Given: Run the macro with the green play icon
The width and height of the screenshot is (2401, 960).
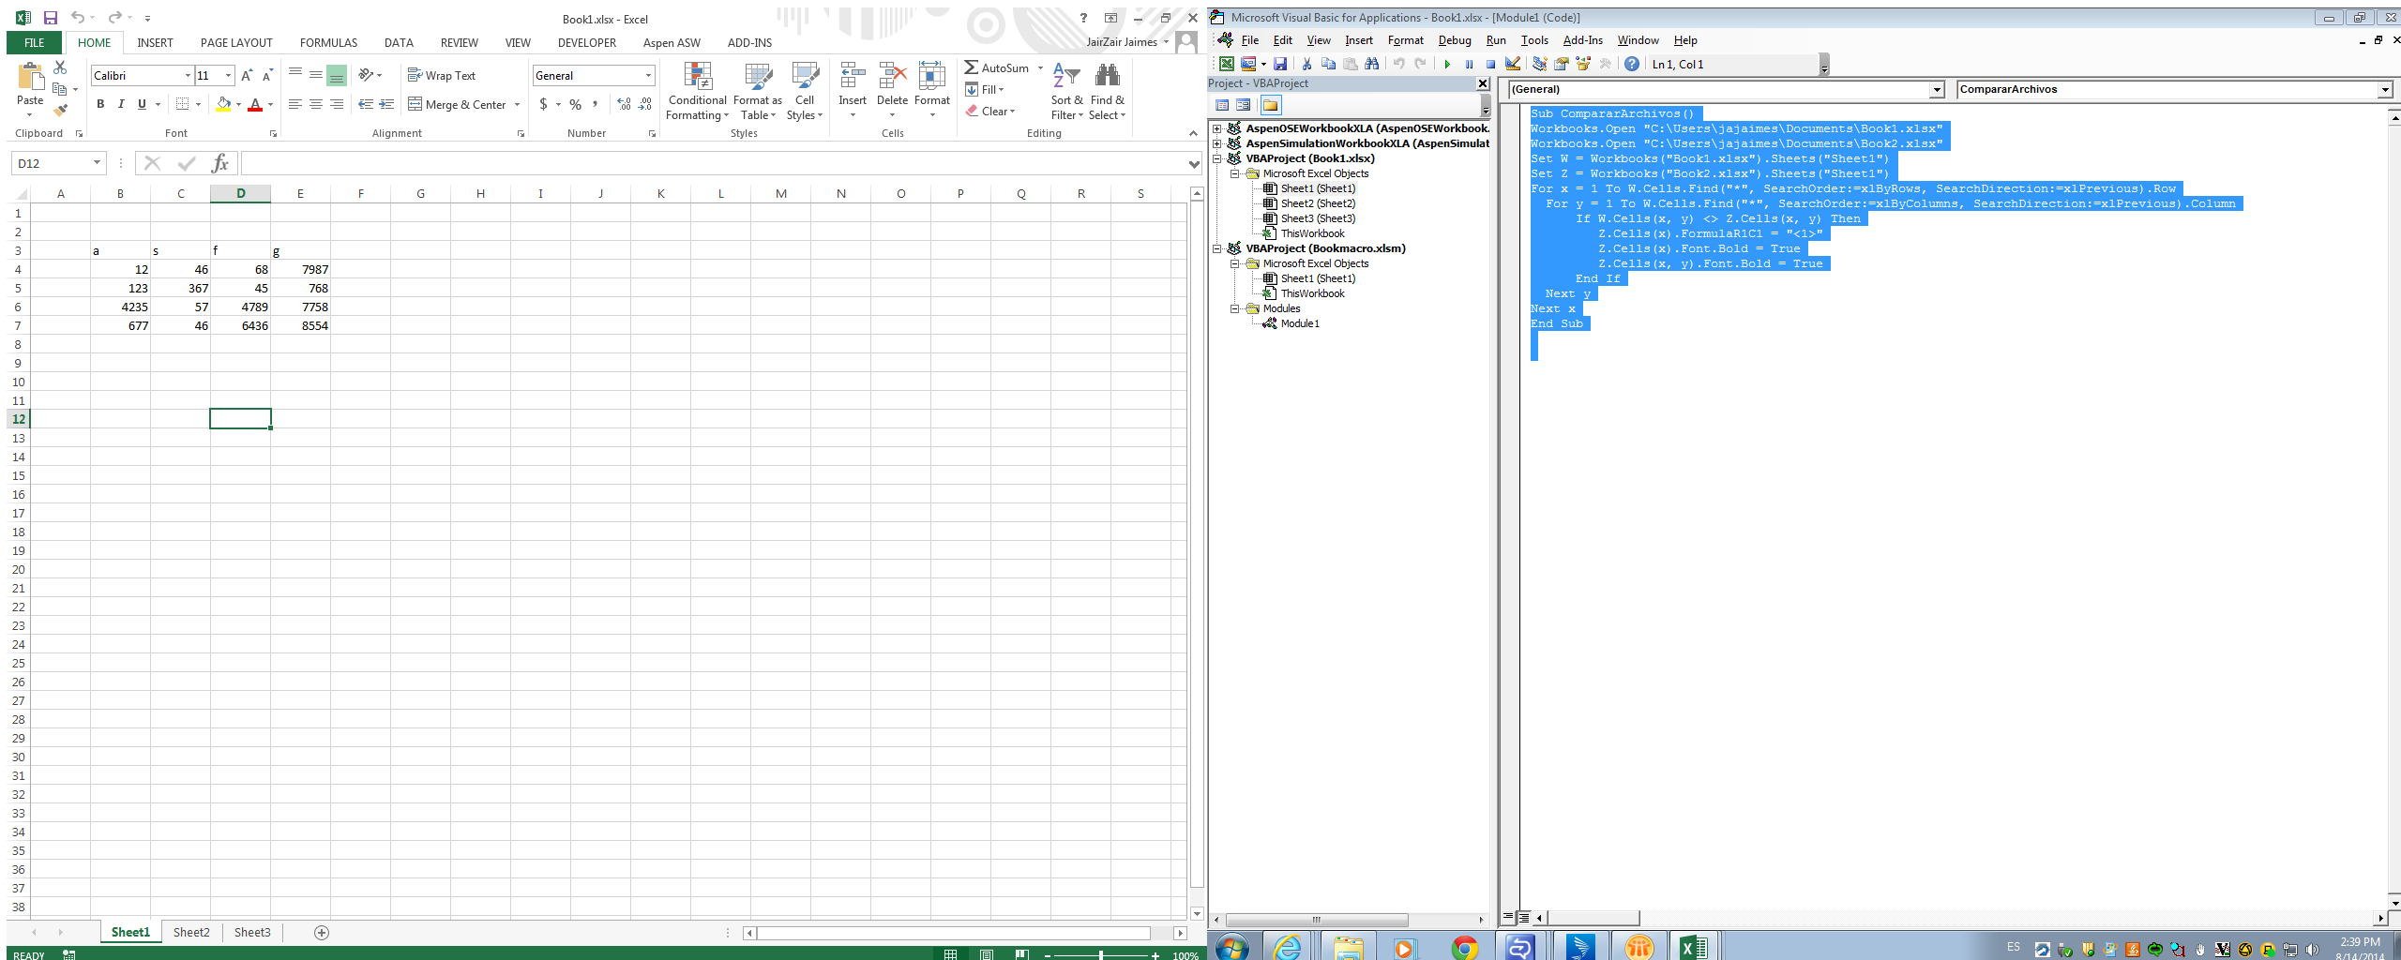Looking at the screenshot, I should [x=1447, y=64].
